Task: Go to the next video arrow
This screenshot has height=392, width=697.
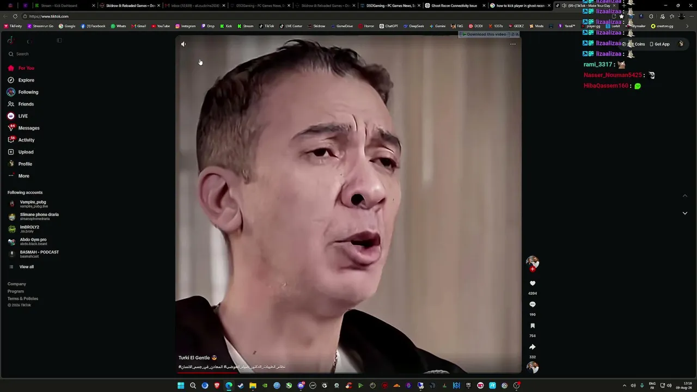Action: point(685,213)
